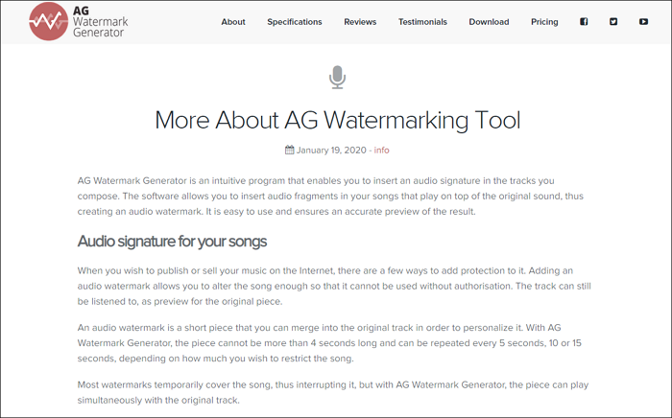Select Testimonials in the navigation

[422, 22]
